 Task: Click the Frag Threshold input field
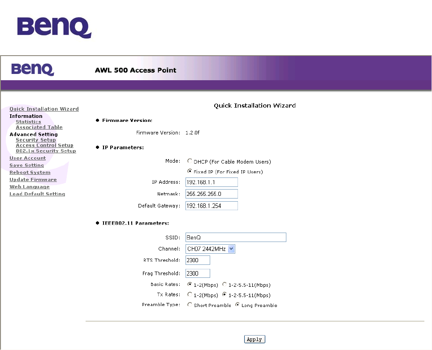tap(198, 273)
